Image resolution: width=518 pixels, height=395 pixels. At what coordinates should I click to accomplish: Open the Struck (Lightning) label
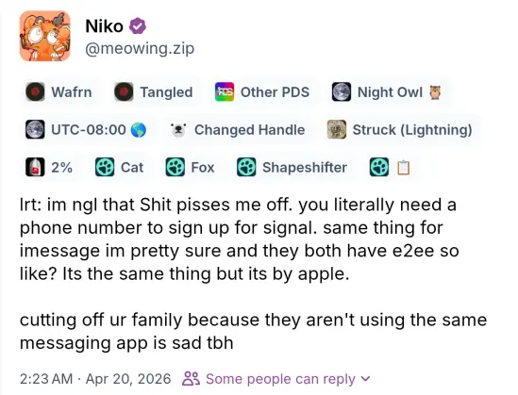click(x=400, y=130)
